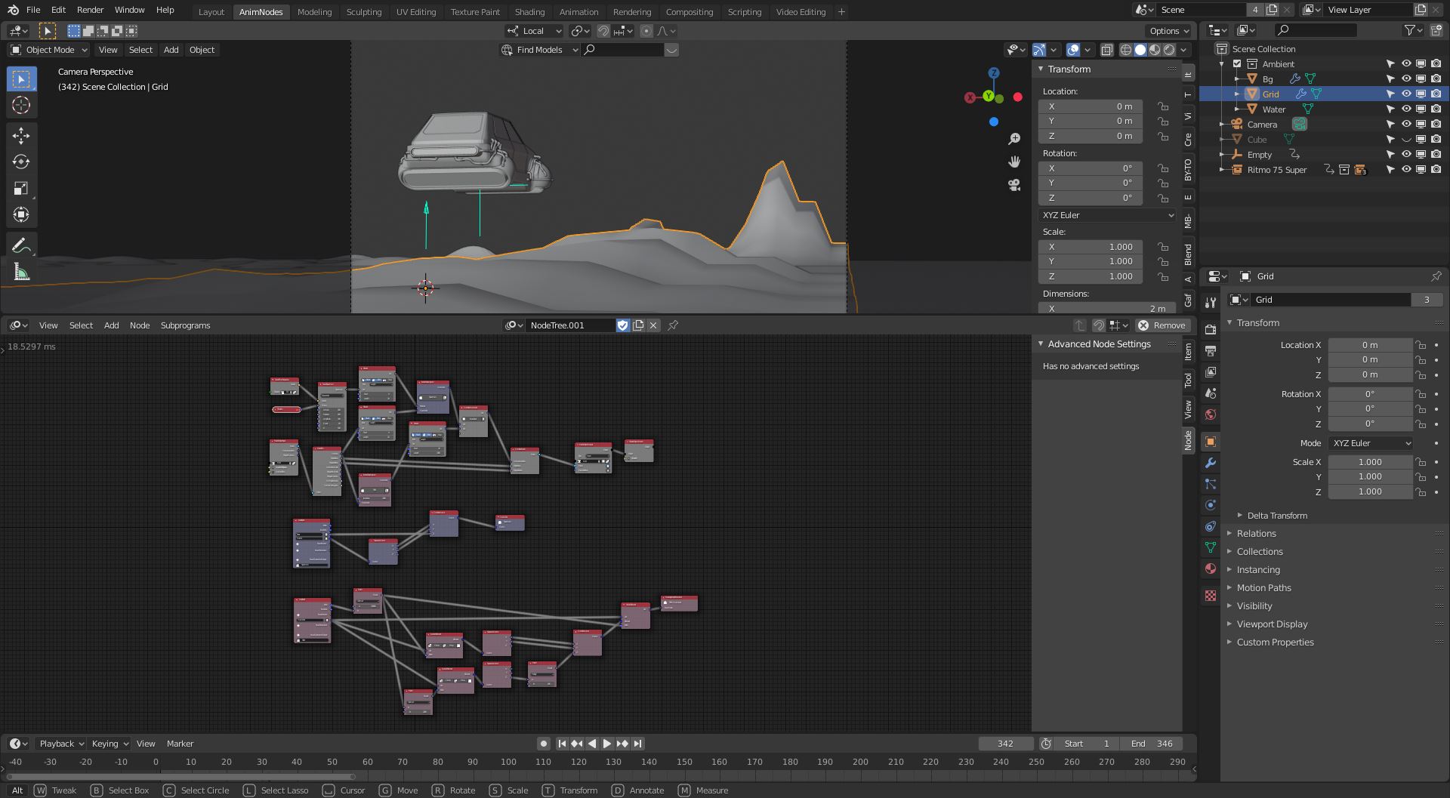Pin the NodeTree.001 node tree
Screen dimensions: 1450x798
click(x=673, y=325)
